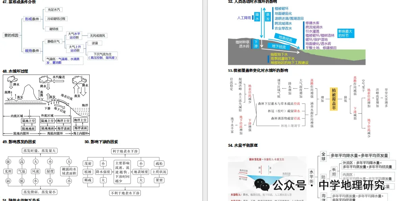Image resolution: width=397 pixels, height=201 pixels.
Task: Select the '气温' factor box
Action: (x=21, y=171)
